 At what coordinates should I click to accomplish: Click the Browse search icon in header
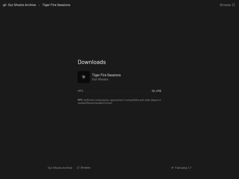[x=233, y=5]
